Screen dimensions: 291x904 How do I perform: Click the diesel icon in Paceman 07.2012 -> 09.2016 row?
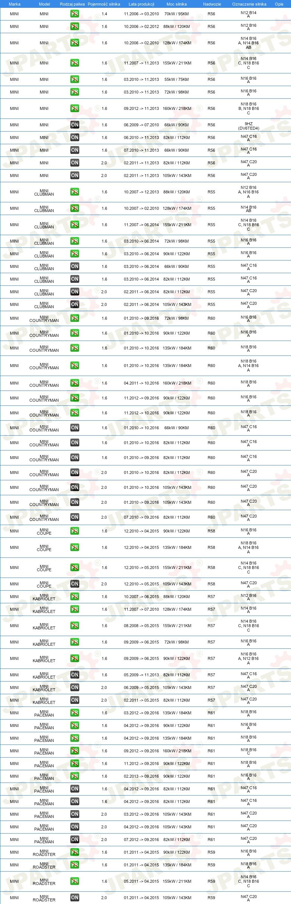pos(74,840)
